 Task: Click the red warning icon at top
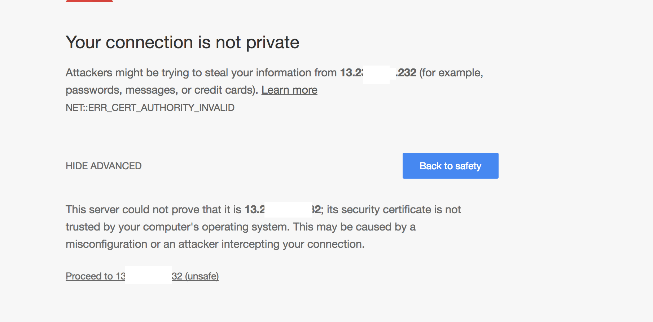89,1
